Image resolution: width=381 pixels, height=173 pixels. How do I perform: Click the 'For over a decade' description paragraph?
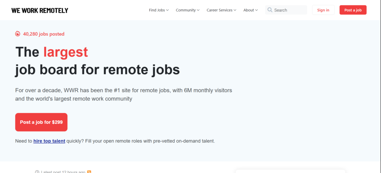pos(124,95)
